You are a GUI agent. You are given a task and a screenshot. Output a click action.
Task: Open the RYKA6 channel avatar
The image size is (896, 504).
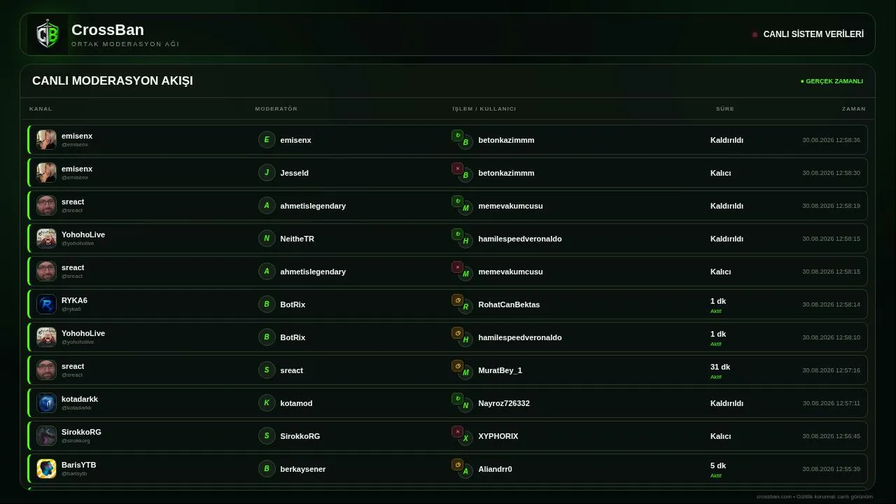46,304
